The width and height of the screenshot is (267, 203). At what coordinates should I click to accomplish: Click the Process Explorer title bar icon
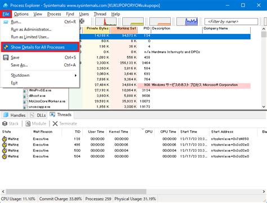[5, 5]
